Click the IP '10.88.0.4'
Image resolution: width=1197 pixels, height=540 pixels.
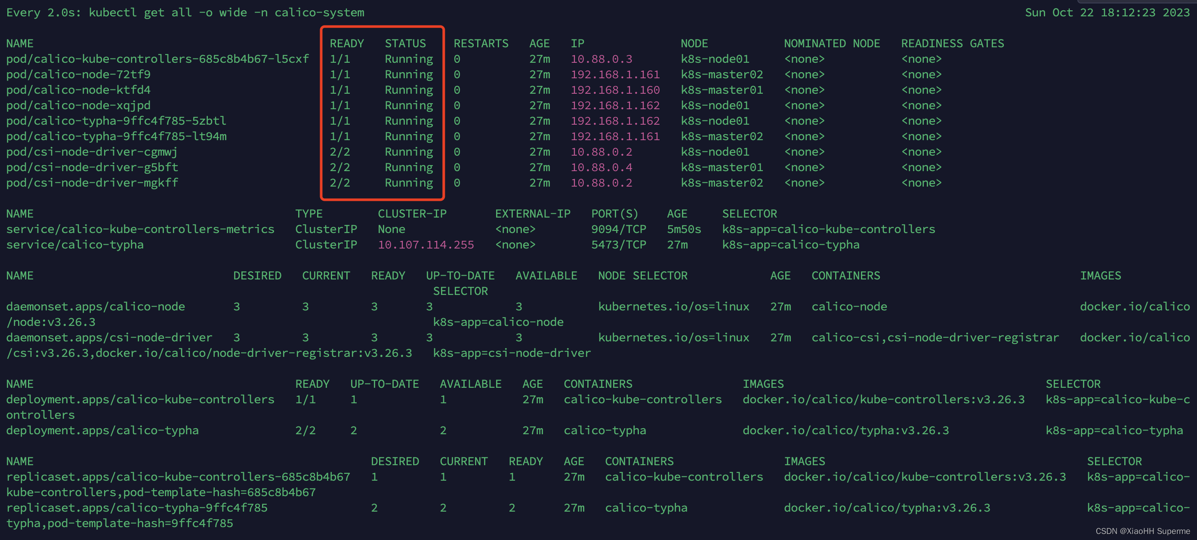tap(601, 167)
